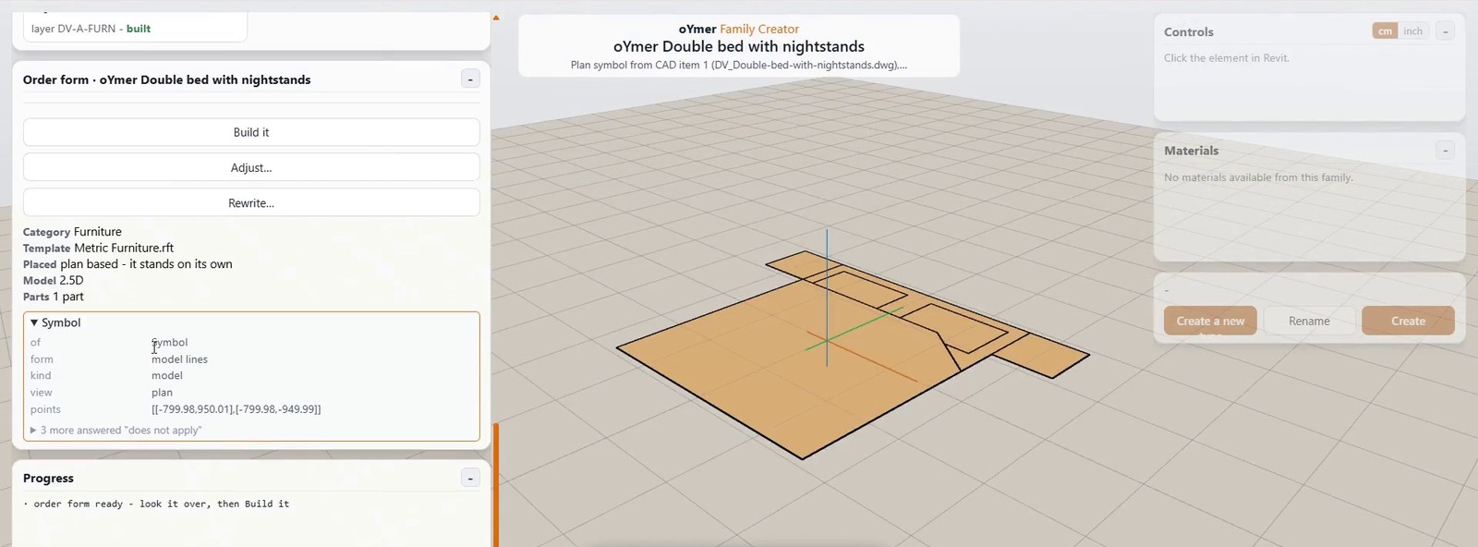Collapse the Order form panel

[470, 79]
